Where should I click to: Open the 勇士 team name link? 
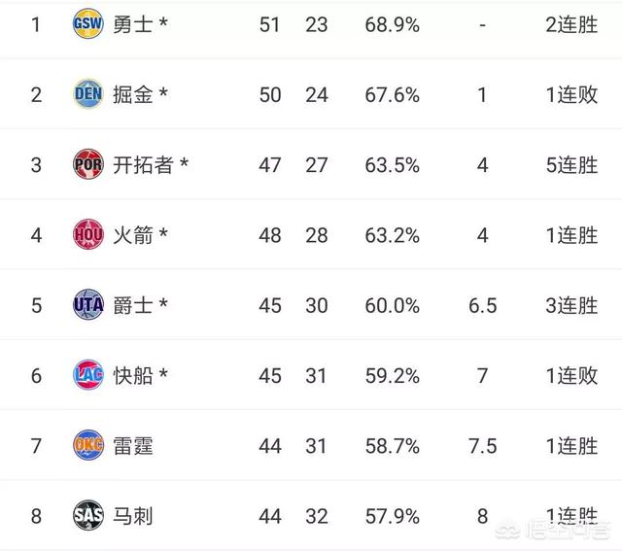point(133,24)
